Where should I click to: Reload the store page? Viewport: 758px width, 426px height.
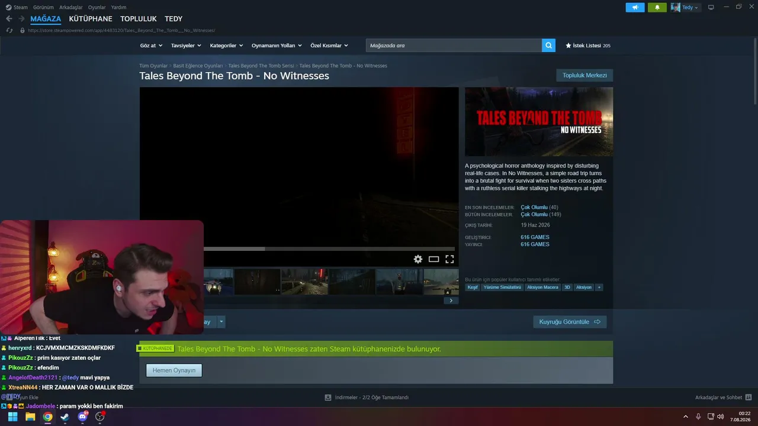click(x=9, y=30)
